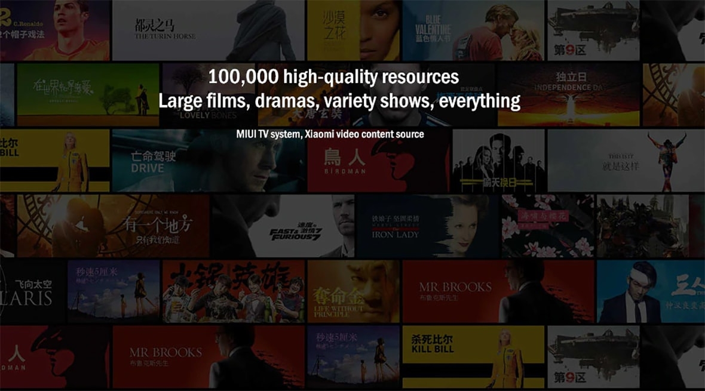Select the orange poster with five people

[x=234, y=291]
